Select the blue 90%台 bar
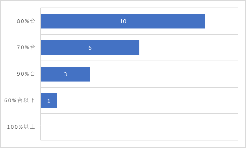Viewport: 246px width, 148px height. point(65,74)
